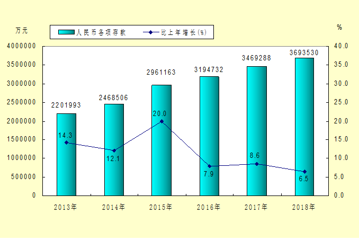Screen dimensions: 359x240
Task: Click the growth label 7.9
Action: [x=209, y=174]
